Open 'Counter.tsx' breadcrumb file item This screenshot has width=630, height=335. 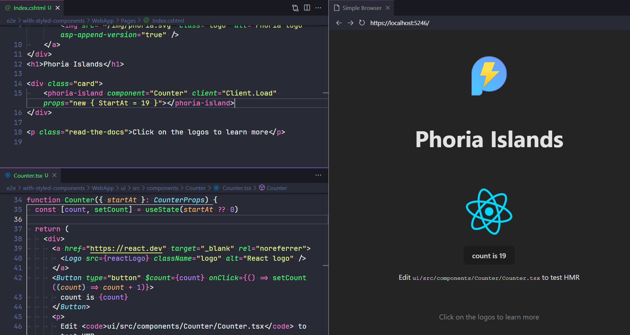237,188
